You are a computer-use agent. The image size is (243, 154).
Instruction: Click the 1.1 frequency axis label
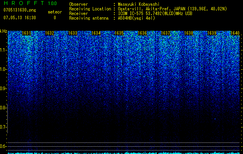tap(3, 50)
